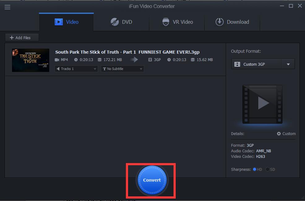Expand the Custom 3GP output format dropdown
This screenshot has width=305, height=201.
(x=263, y=64)
